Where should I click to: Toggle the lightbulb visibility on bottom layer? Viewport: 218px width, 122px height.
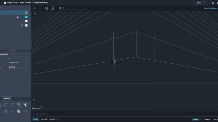[x=22, y=25]
